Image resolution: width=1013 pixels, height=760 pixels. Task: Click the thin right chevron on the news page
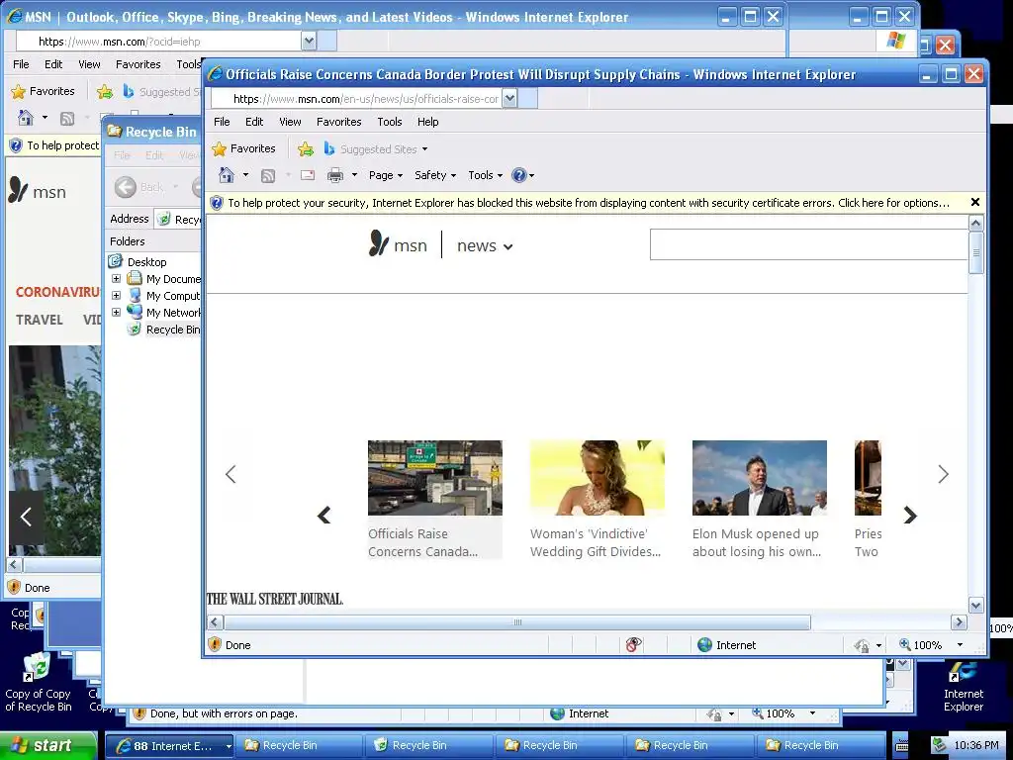(943, 474)
